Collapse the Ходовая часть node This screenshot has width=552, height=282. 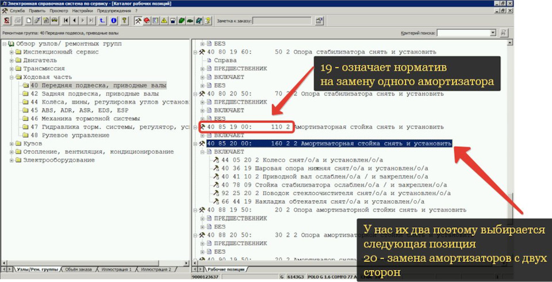click(x=11, y=77)
